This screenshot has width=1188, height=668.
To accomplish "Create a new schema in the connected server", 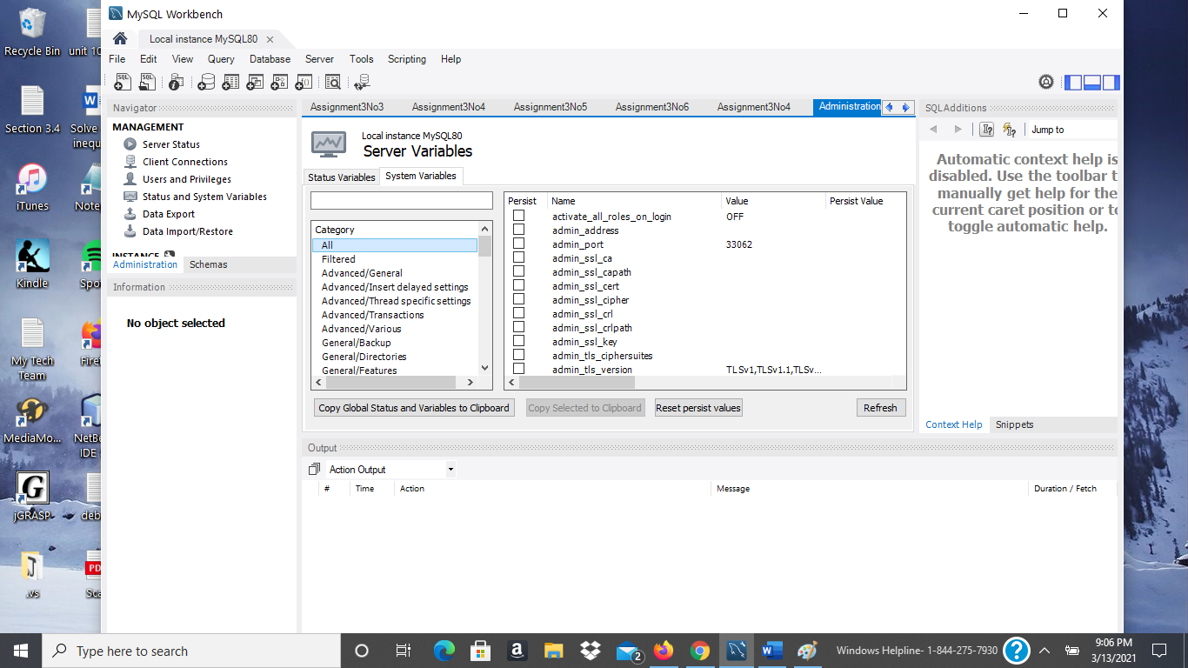I will (x=207, y=82).
